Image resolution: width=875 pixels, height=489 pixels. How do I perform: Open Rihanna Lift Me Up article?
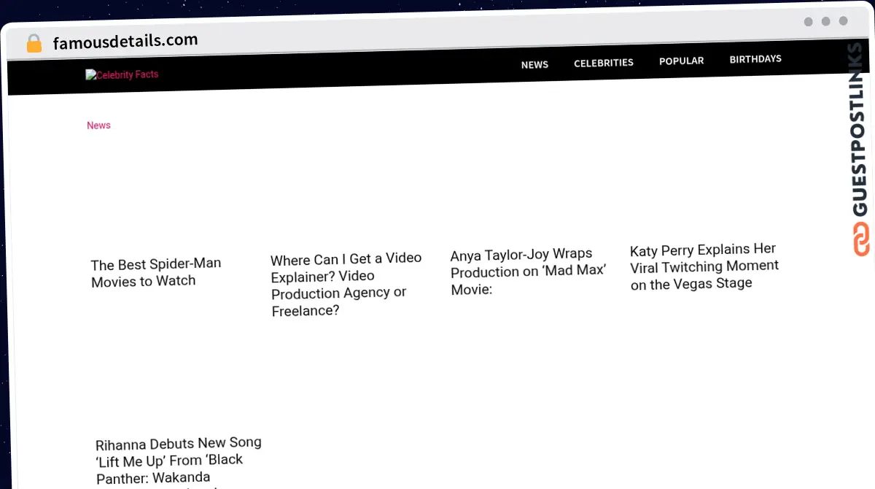[x=179, y=461]
